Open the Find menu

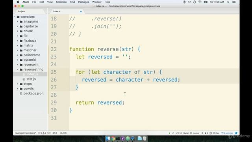(x=72, y=2)
